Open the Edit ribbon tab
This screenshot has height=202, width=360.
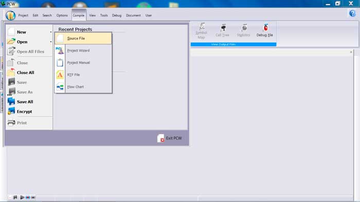pyautogui.click(x=35, y=15)
